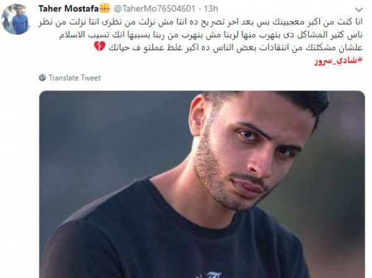Click the broken heart emoji in tweet
This screenshot has height=278, width=372.
coord(99,47)
